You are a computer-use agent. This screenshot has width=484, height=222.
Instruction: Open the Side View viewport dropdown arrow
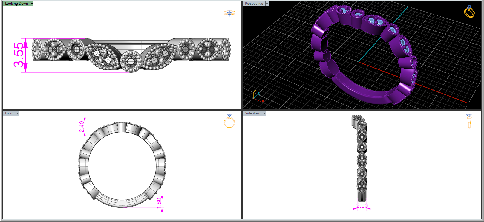pos(264,113)
